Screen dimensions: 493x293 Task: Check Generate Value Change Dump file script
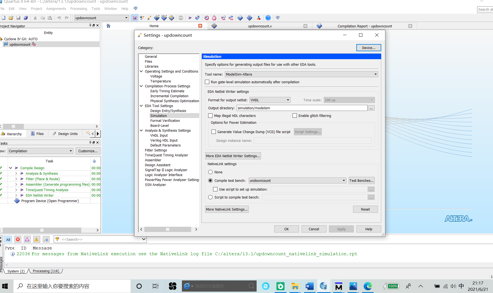click(214, 132)
